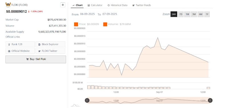Click the $0.0000915 y-axis label
The height and width of the screenshot is (108, 235).
(x=80, y=36)
